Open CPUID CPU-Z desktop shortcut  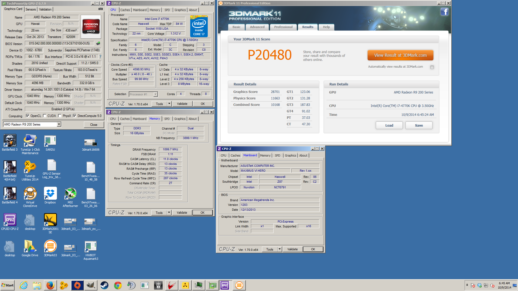[x=10, y=222]
